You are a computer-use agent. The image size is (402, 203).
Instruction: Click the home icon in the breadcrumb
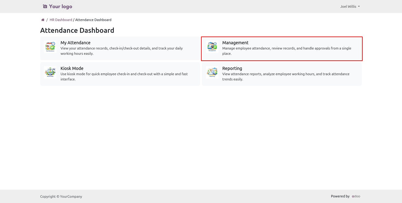[43, 20]
